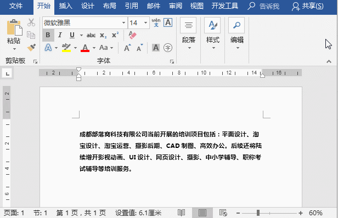338x218 pixels.
Task: Toggle Subscript formatting
Action: tap(103, 35)
